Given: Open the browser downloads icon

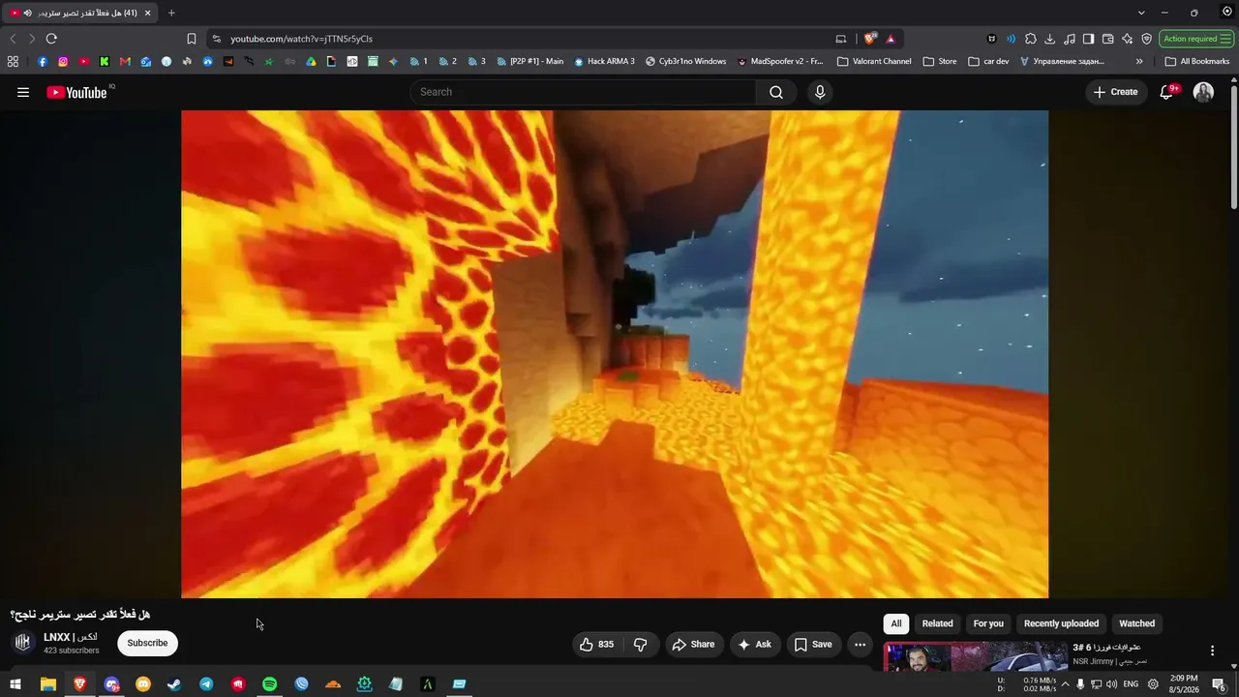Looking at the screenshot, I should pyautogui.click(x=1049, y=39).
